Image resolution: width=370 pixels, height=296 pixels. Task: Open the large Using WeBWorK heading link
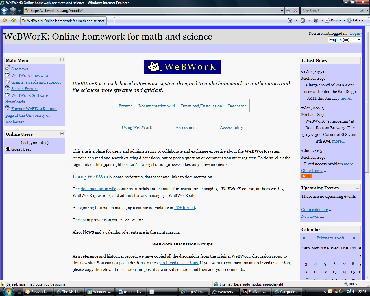pos(92,177)
